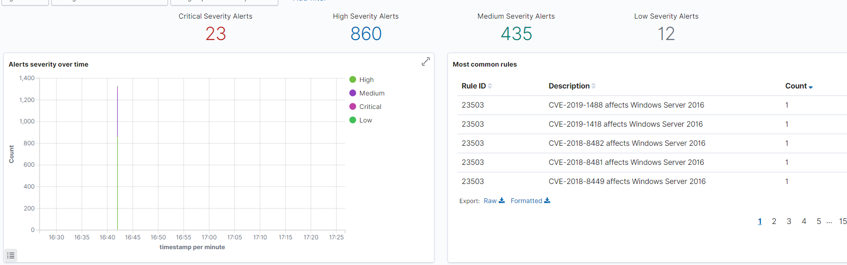Toggle the chart legend list icon
The width and height of the screenshot is (847, 265).
click(x=11, y=255)
